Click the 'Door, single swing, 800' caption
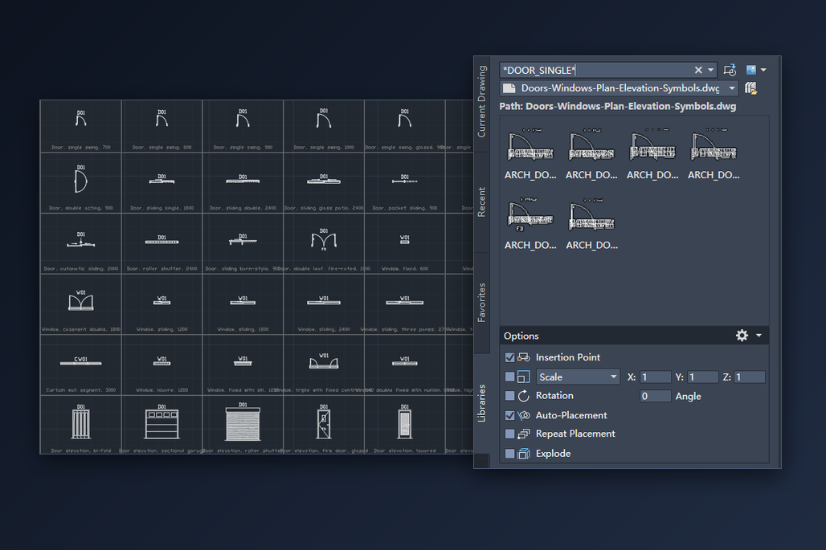Viewport: 826px width, 550px height. coord(162,148)
